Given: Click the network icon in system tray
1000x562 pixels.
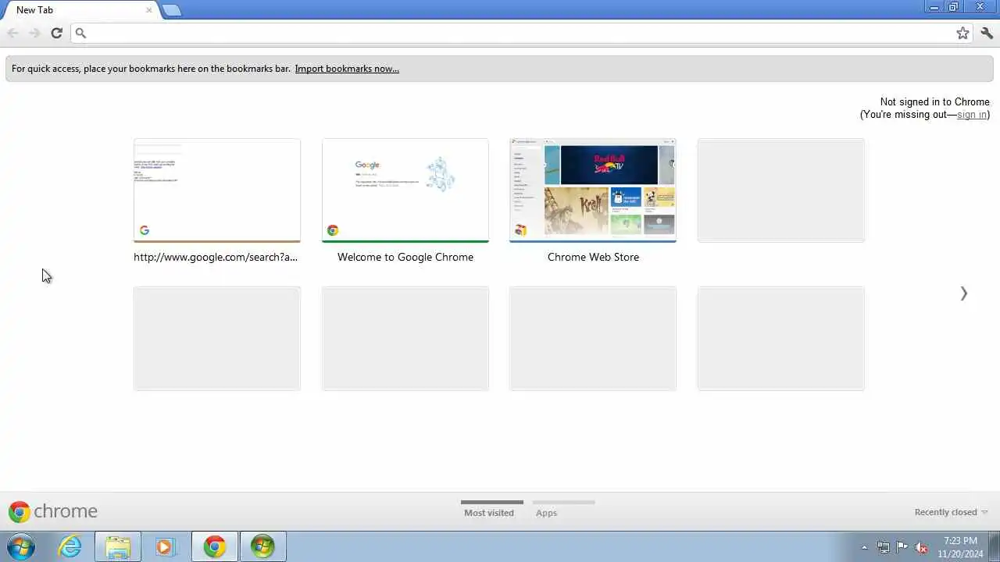Looking at the screenshot, I should (884, 547).
